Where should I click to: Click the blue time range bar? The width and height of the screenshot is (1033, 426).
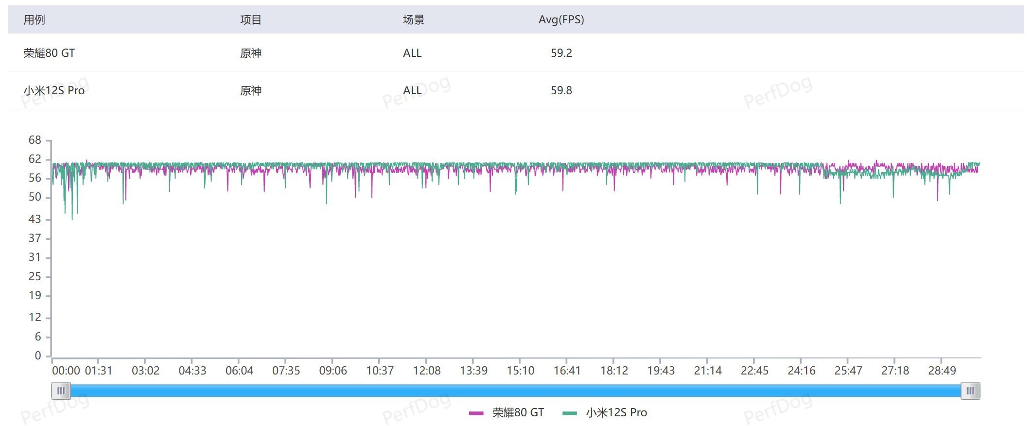coord(516,391)
